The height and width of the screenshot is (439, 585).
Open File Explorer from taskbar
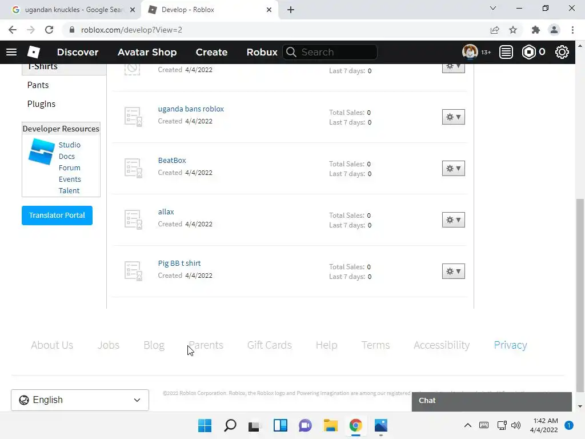pyautogui.click(x=331, y=425)
